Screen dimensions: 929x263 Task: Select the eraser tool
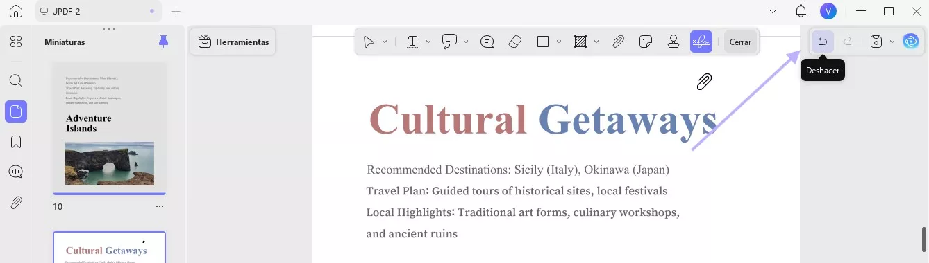pos(514,42)
